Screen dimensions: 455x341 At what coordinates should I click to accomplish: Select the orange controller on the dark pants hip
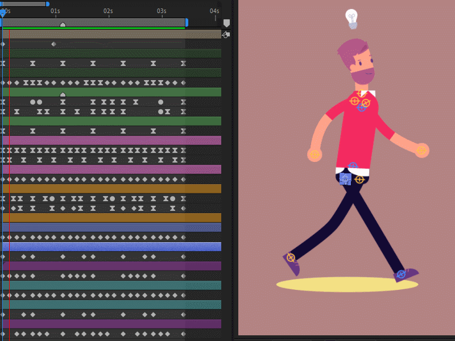tap(359, 180)
